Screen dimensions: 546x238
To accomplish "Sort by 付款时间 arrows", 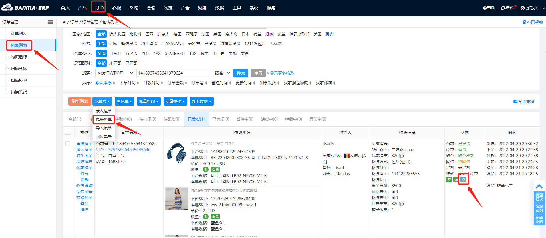I will click(x=162, y=83).
